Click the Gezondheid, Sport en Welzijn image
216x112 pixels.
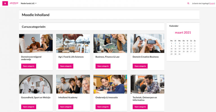tap(36, 84)
